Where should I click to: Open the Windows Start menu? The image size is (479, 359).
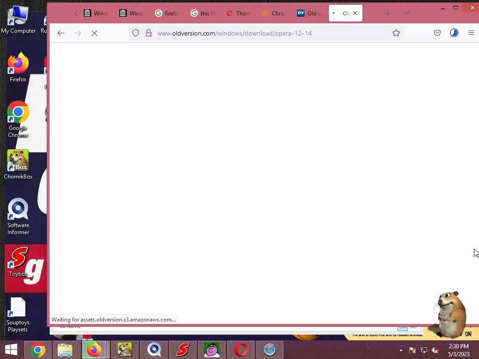[x=11, y=350]
